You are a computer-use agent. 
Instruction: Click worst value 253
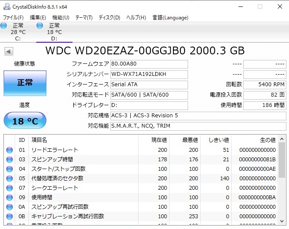(194, 216)
